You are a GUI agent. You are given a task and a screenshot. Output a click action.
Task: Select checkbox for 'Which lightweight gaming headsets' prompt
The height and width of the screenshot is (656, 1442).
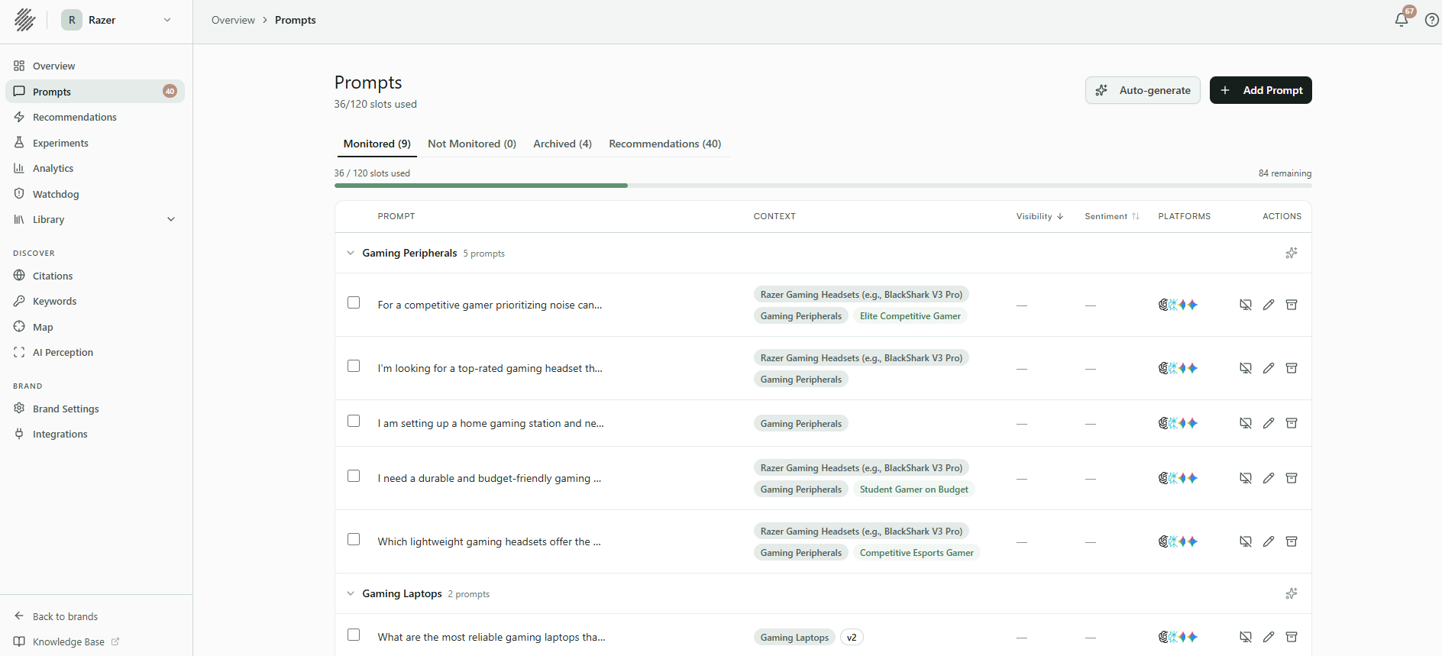click(x=354, y=539)
